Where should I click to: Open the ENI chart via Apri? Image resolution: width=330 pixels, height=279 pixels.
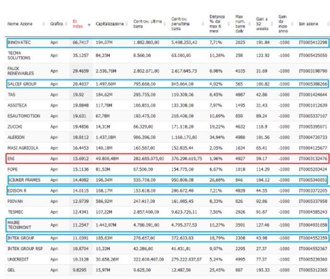[x=54, y=159]
